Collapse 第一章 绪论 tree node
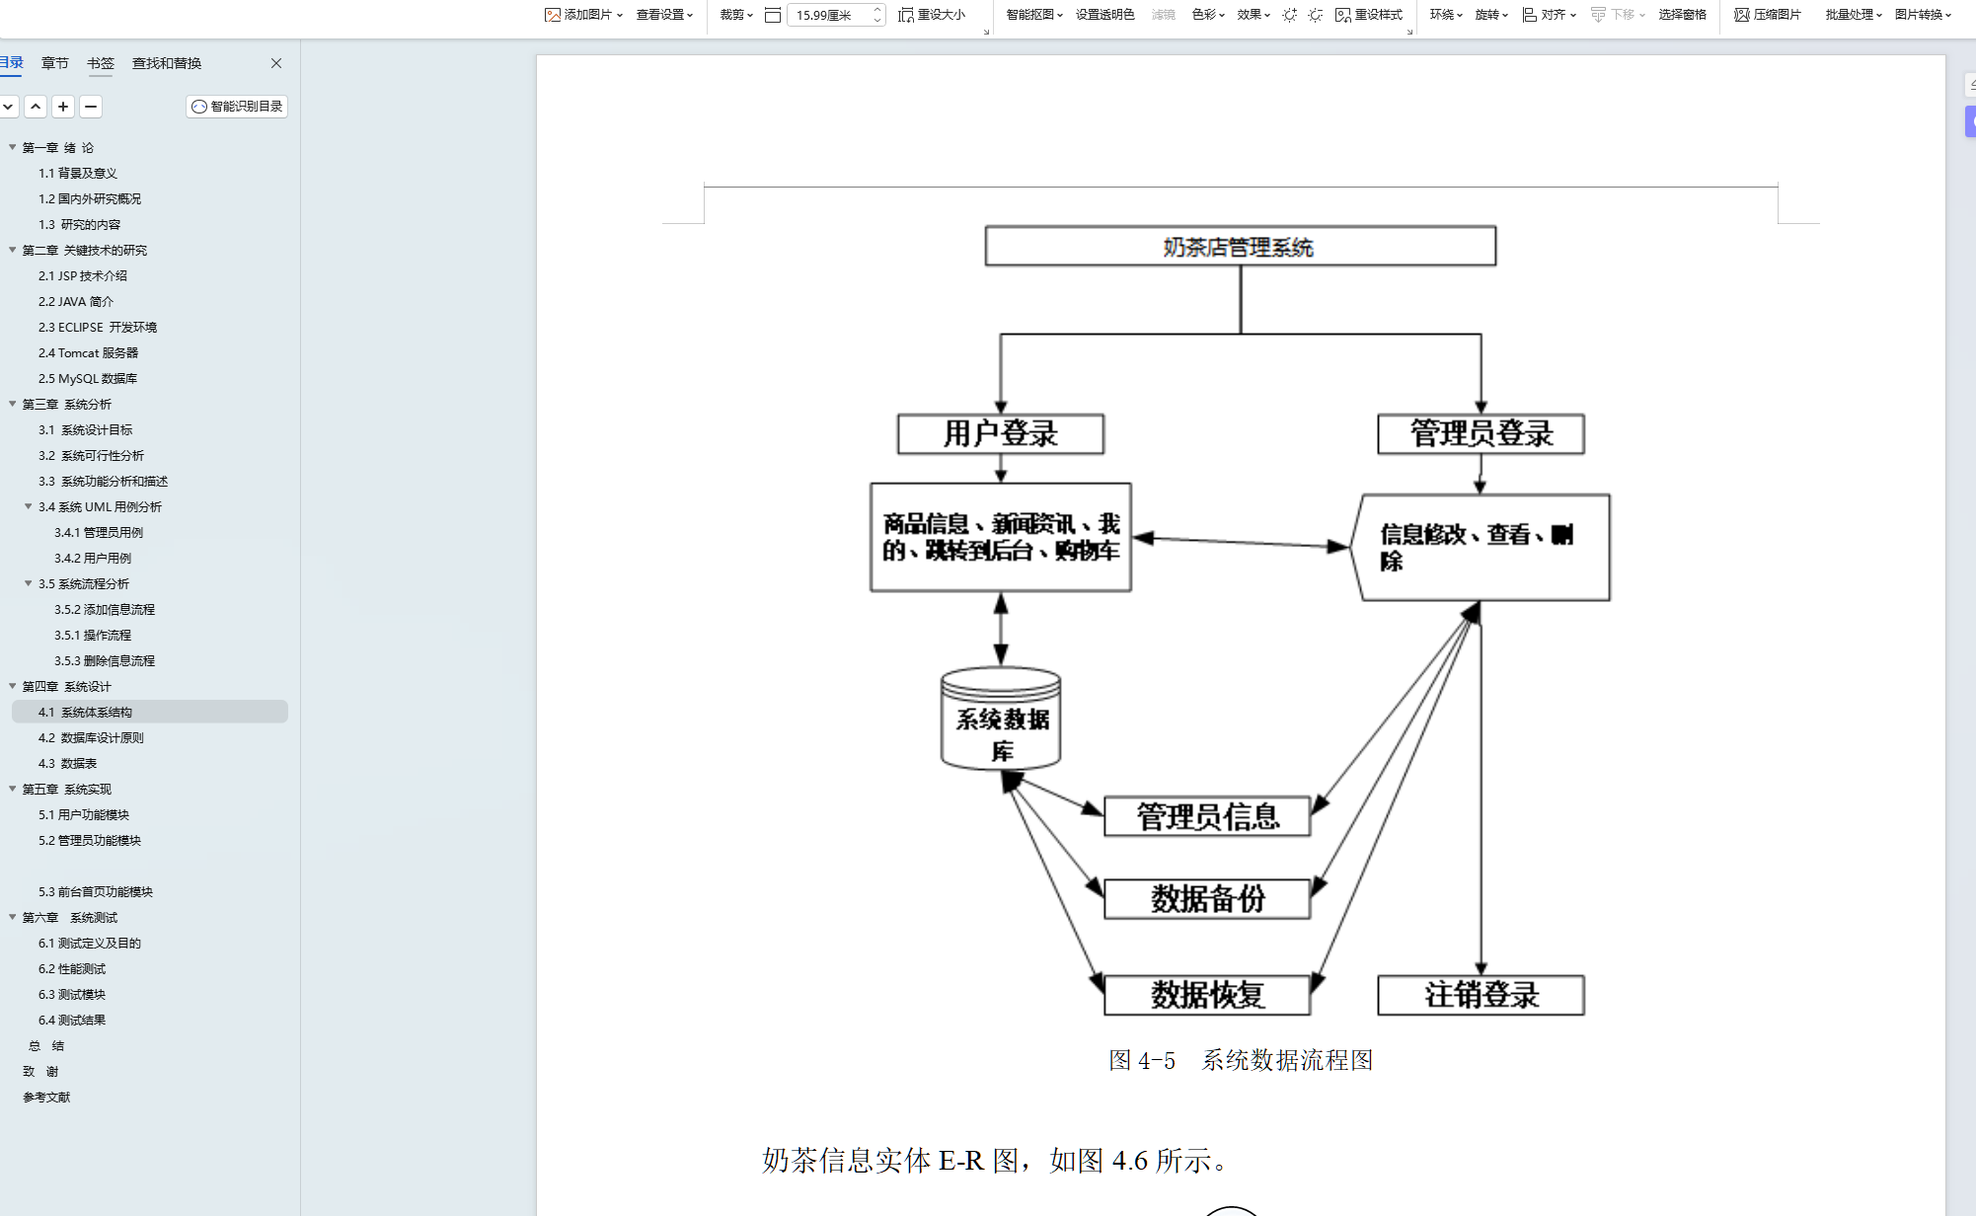 tap(13, 147)
